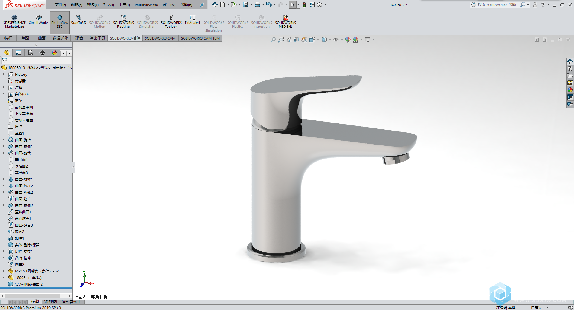
Task: Open 3DEXPERIENCE Marketplace add-in
Action: 14,21
